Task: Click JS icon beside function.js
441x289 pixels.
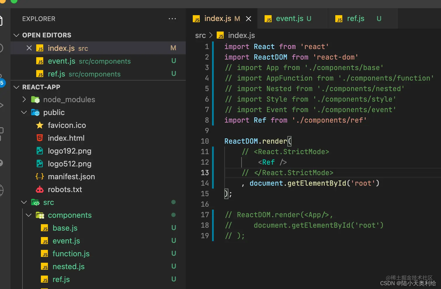Action: click(44, 254)
